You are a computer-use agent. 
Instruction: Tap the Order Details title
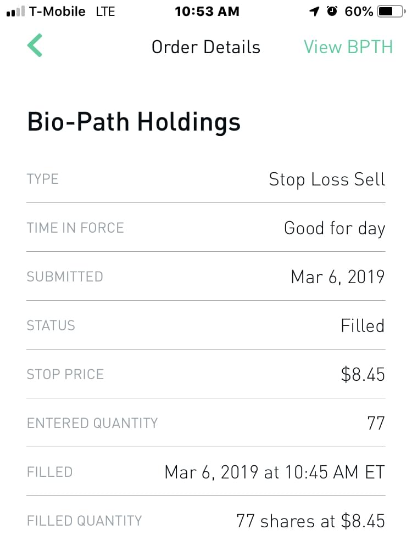tap(206, 47)
